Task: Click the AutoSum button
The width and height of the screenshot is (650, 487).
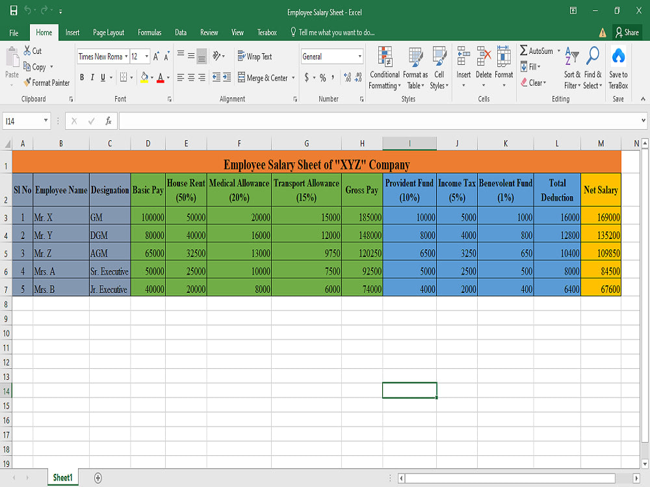Action: (x=538, y=49)
